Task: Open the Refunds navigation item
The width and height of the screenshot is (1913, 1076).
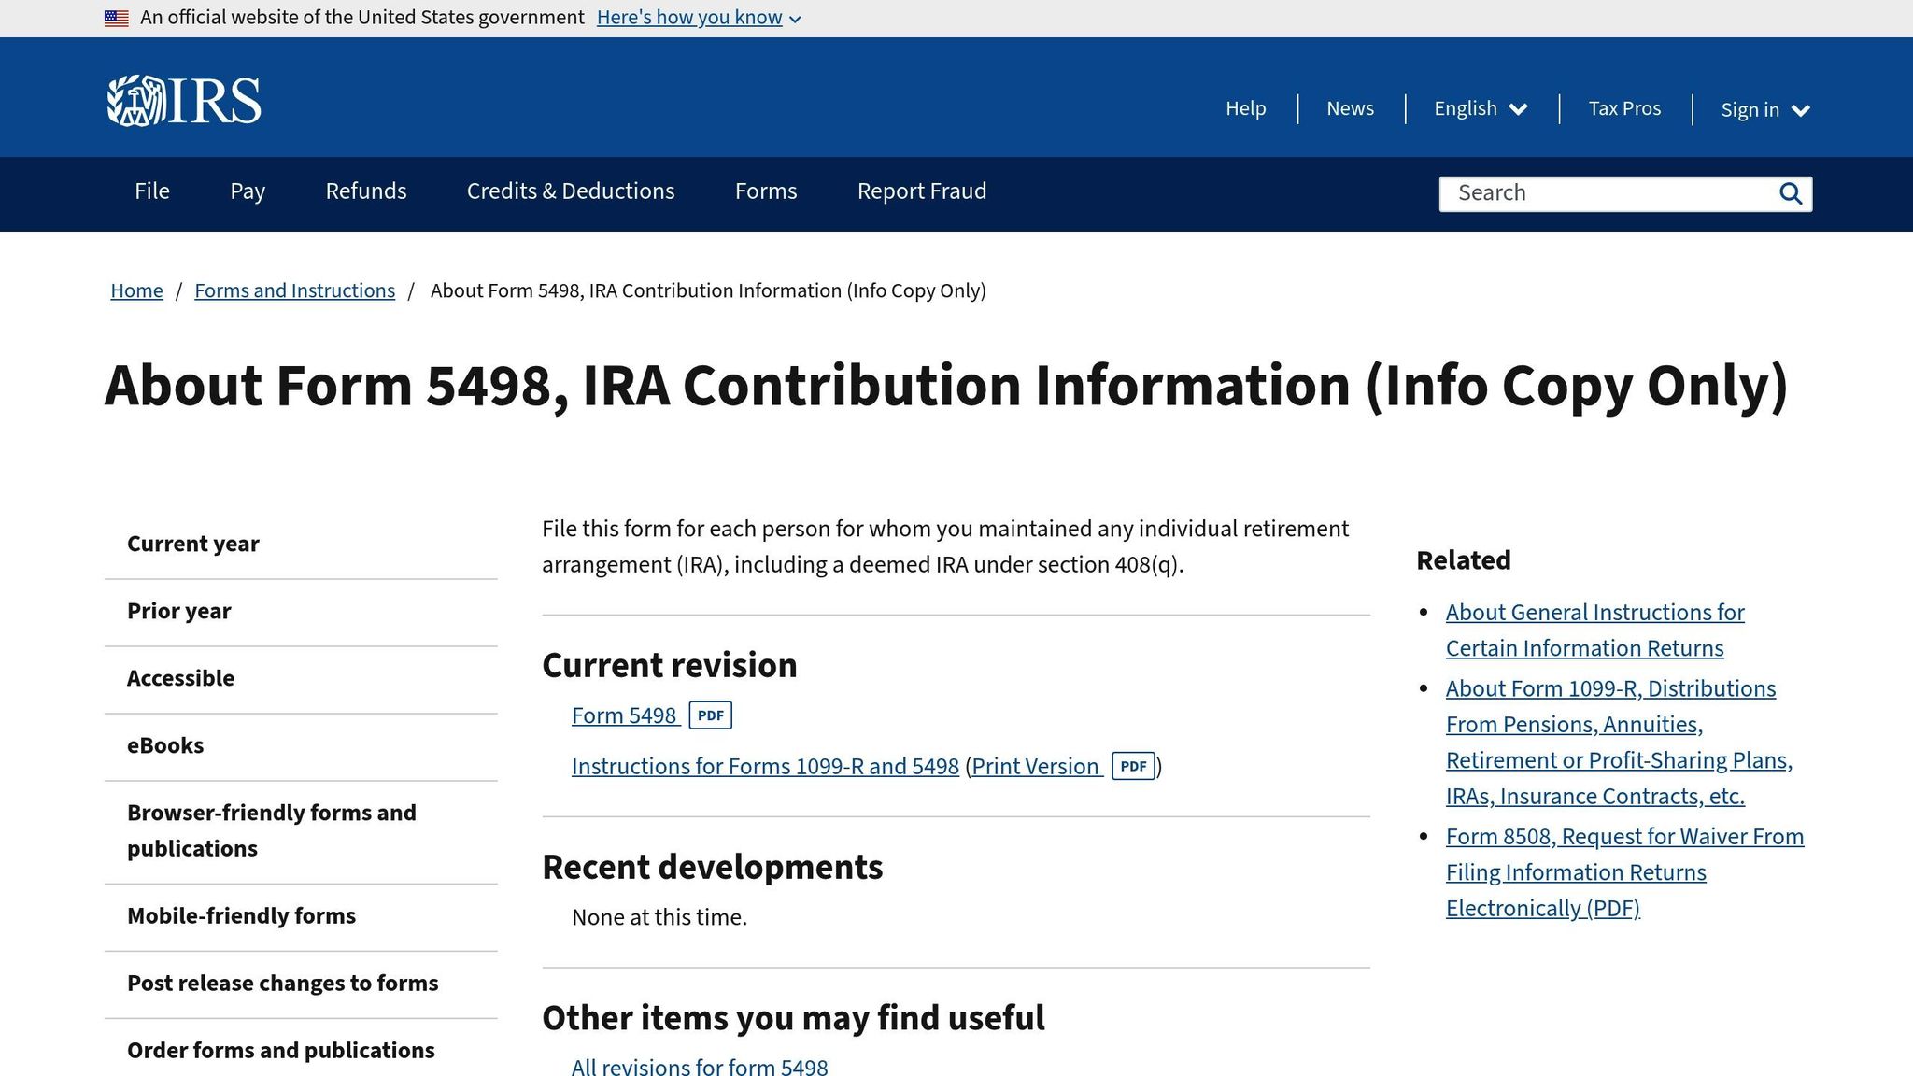Action: click(x=365, y=191)
